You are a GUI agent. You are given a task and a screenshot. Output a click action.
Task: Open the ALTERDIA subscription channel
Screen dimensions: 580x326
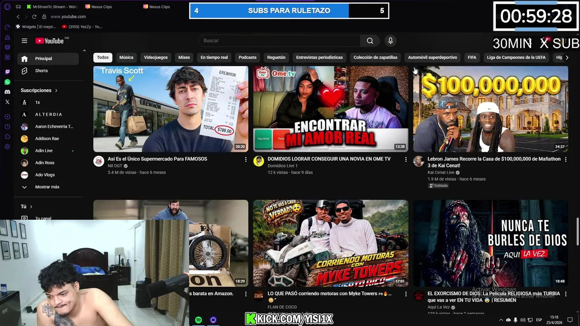(x=48, y=115)
